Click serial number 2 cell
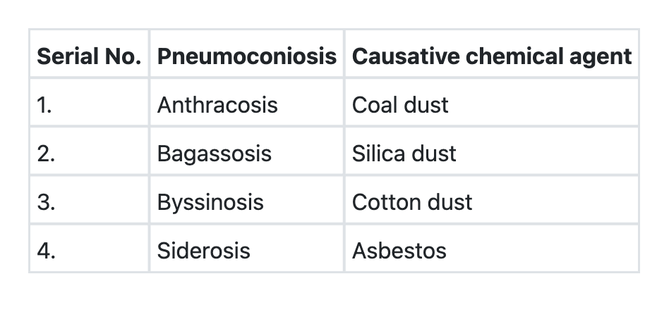 90,154
